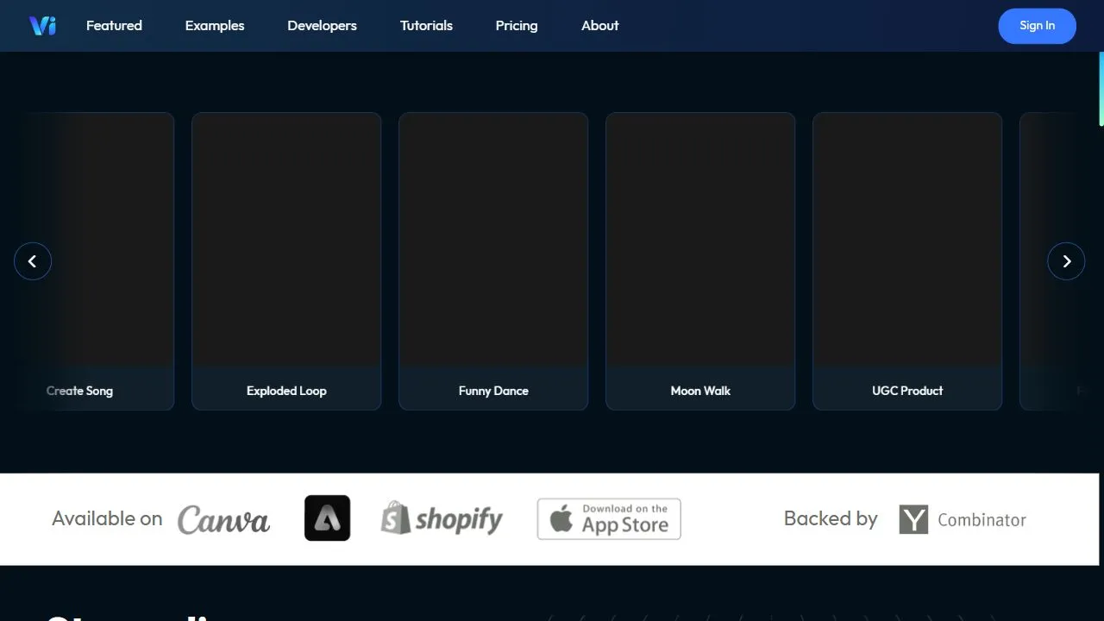Open the Moon Walk card
The width and height of the screenshot is (1104, 621).
(700, 261)
